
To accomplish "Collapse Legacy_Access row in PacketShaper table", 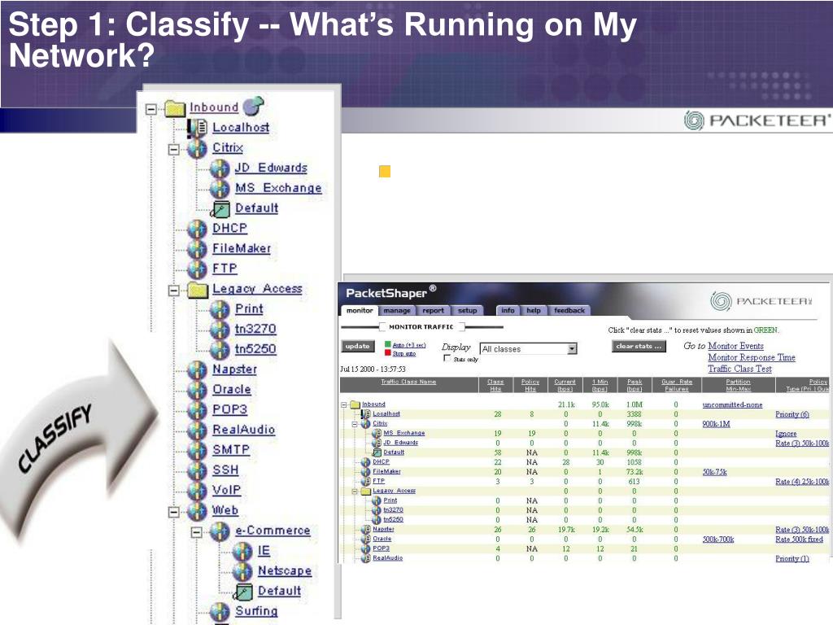I will 355,492.
